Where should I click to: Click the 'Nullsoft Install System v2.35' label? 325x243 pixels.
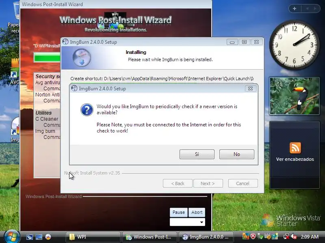point(92,173)
